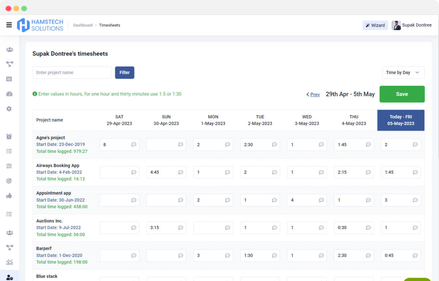439x281 pixels.
Task: Edit Agne's project Thursday 1:45 field
Action: 354,145
